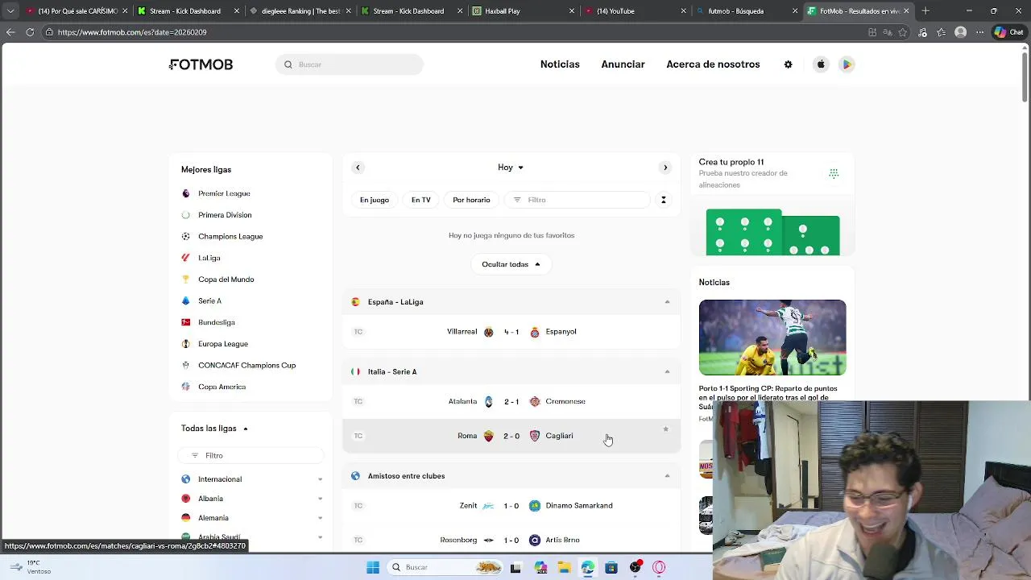Screen dimensions: 1031x580
Task: Open the Hoy date dropdown
Action: click(511, 168)
